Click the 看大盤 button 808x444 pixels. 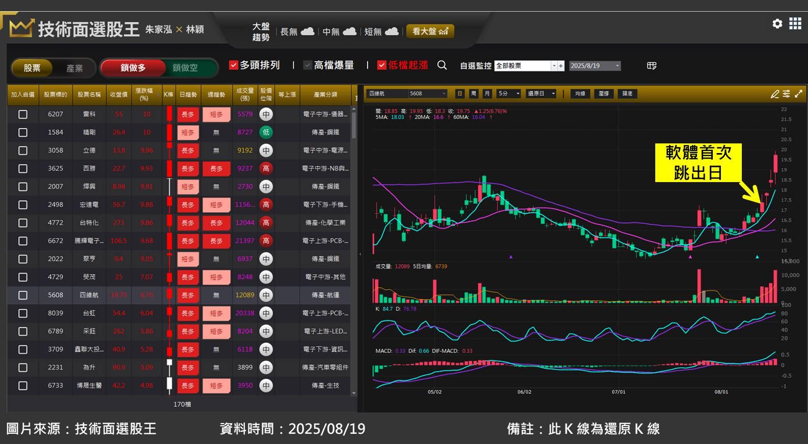430,32
